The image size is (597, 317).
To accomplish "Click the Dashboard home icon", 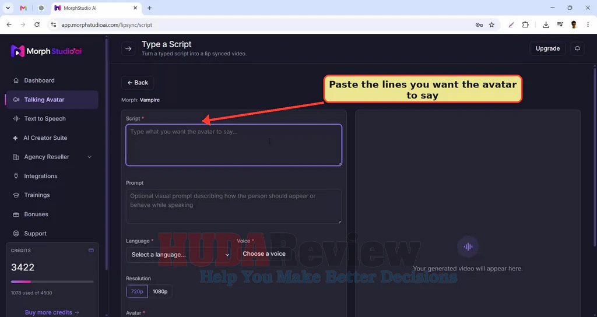I will pyautogui.click(x=16, y=80).
